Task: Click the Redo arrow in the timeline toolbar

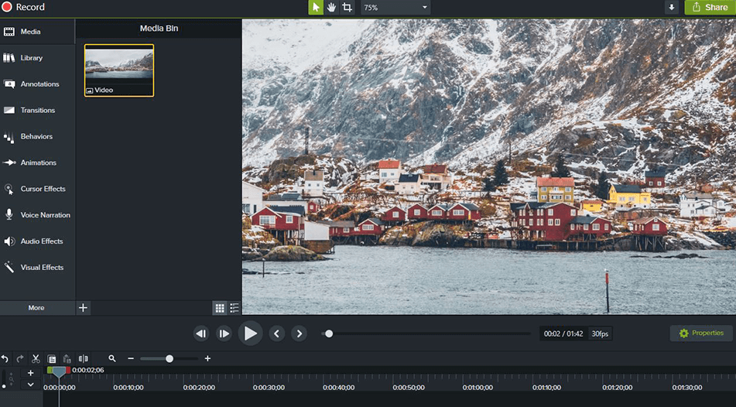Action: pos(20,359)
